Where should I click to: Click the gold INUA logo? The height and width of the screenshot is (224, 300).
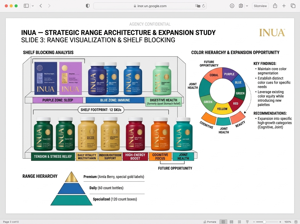click(x=272, y=33)
